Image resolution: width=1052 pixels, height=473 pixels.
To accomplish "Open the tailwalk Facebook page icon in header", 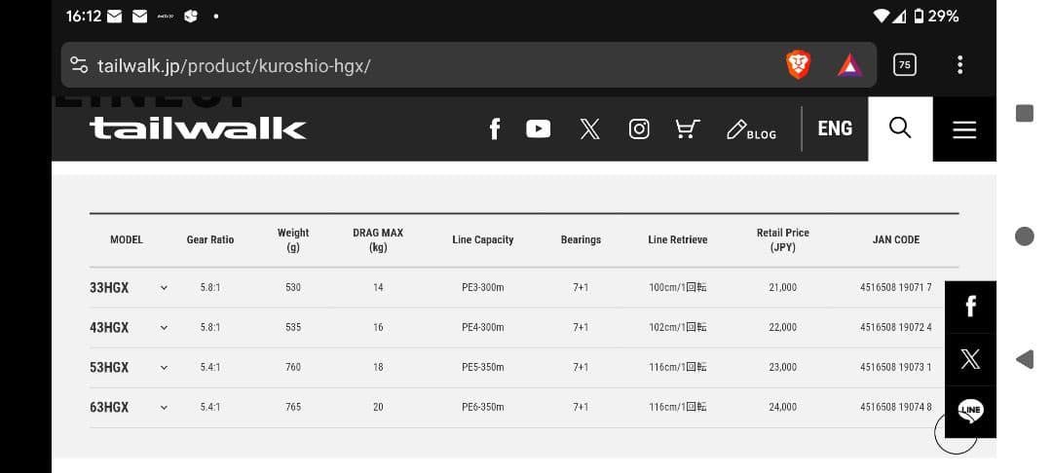I will [x=495, y=128].
